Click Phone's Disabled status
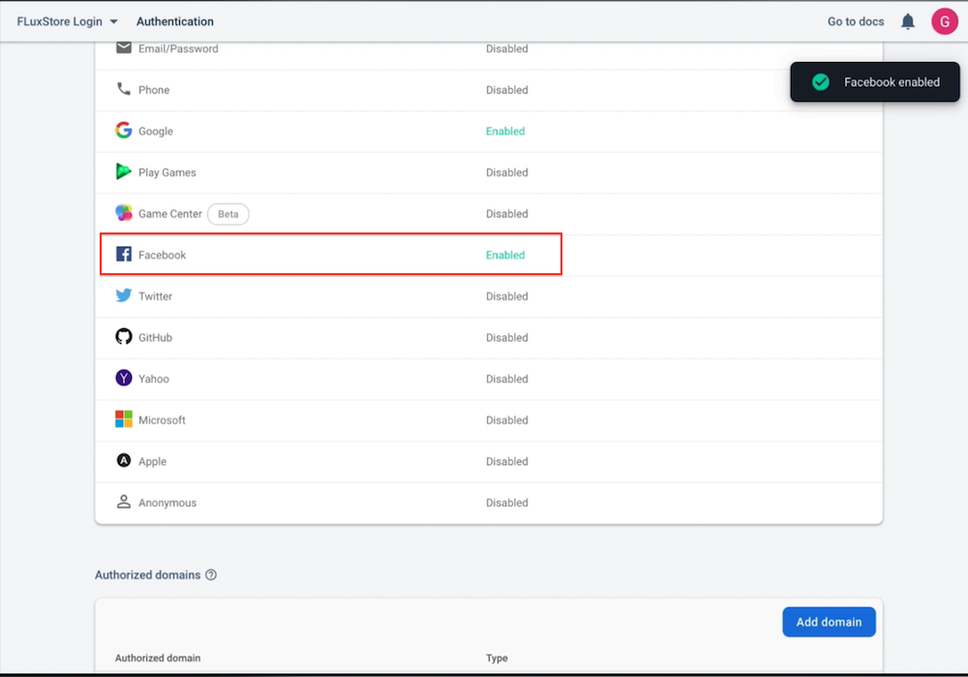This screenshot has width=968, height=677. pos(507,90)
